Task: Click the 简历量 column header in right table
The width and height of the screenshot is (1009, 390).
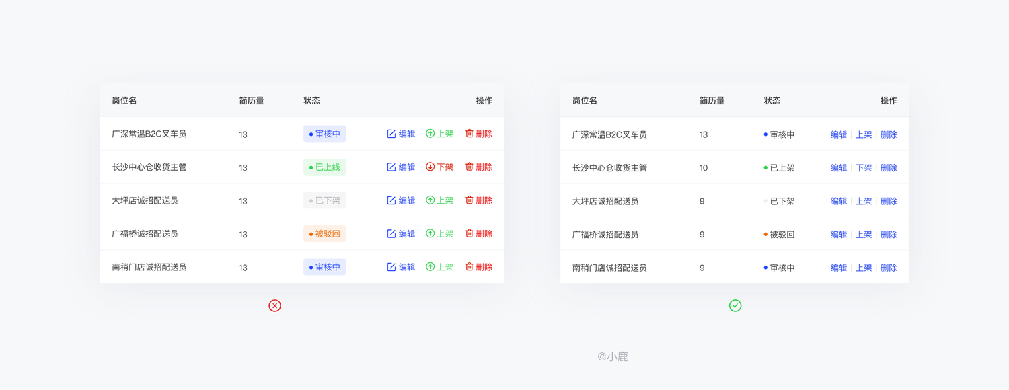Action: pos(712,100)
